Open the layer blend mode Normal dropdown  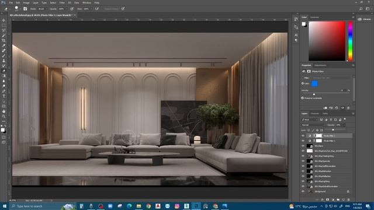coord(313,125)
